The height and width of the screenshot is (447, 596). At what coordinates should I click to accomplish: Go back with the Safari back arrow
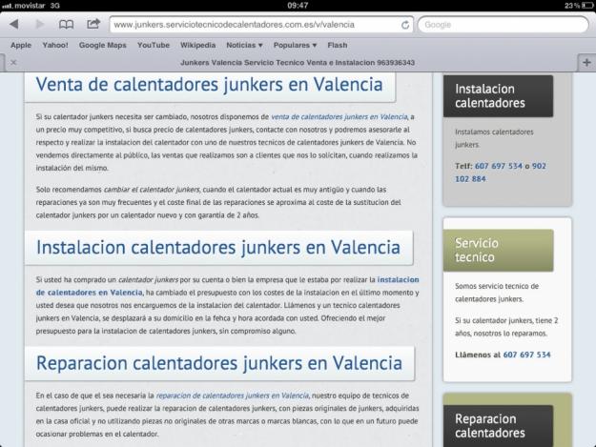(x=14, y=25)
